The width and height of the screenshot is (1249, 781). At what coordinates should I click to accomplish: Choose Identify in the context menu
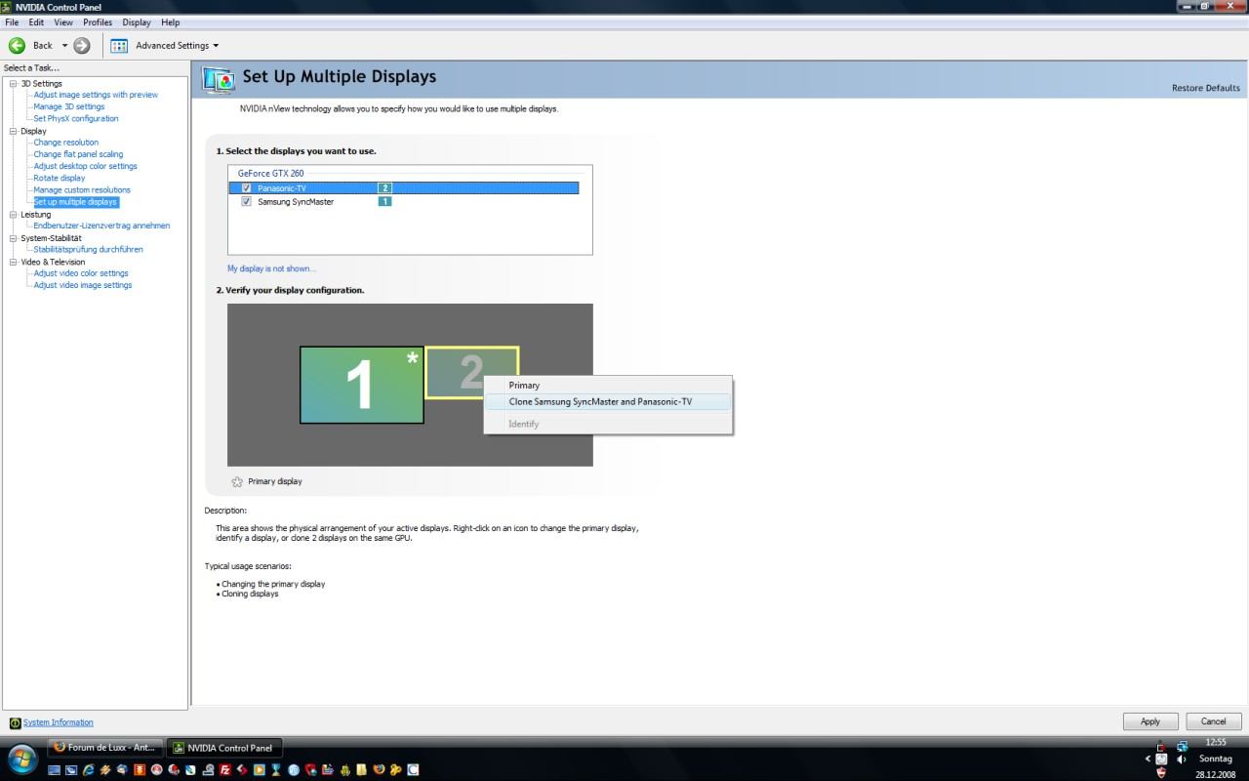point(608,424)
